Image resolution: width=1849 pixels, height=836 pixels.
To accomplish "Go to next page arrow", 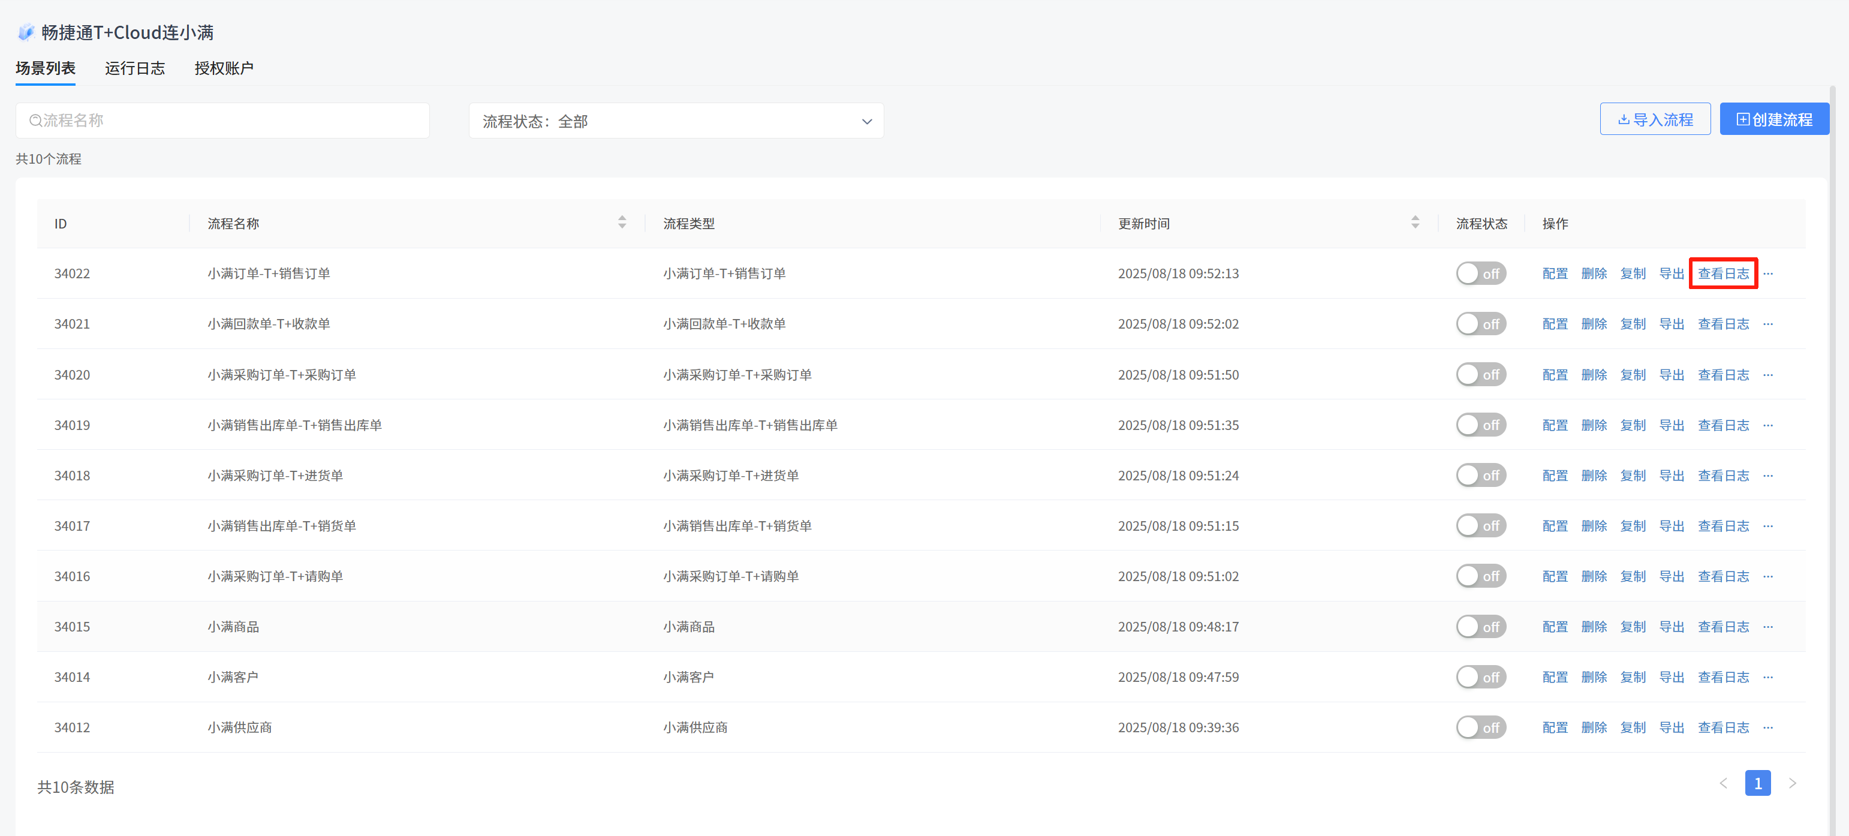I will 1792,784.
